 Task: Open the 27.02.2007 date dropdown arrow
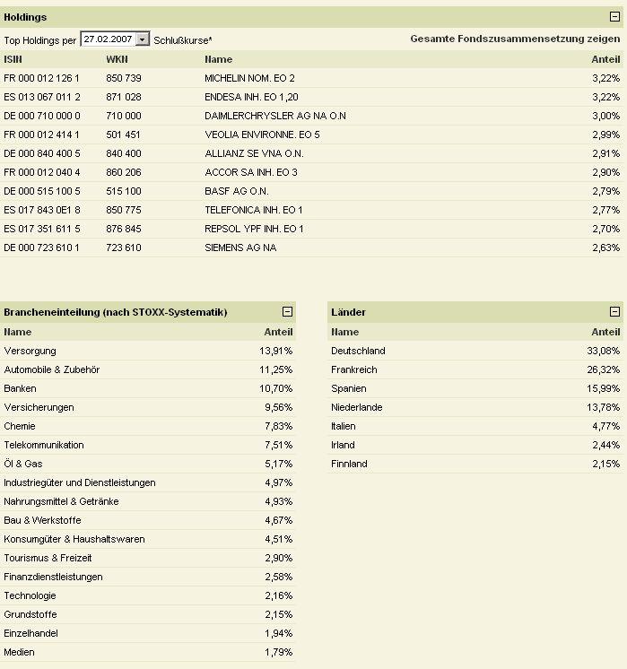pyautogui.click(x=143, y=39)
